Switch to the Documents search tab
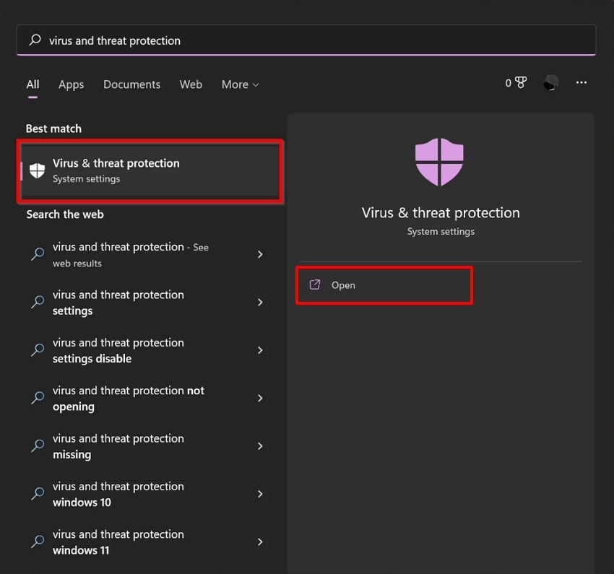 131,84
